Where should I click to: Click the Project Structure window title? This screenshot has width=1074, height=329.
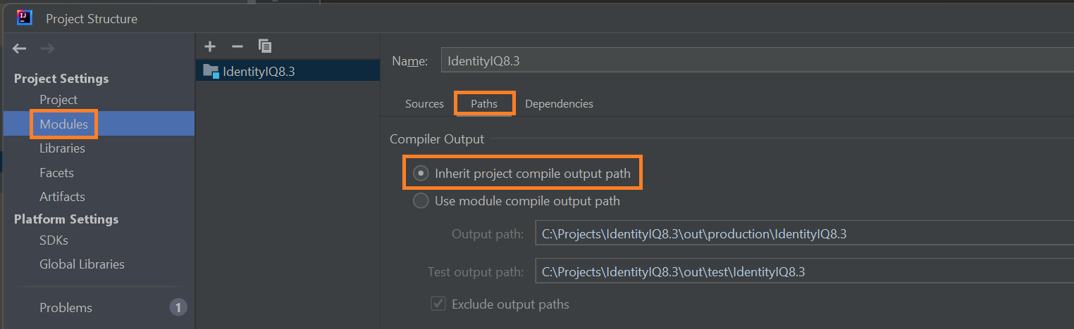coord(92,19)
